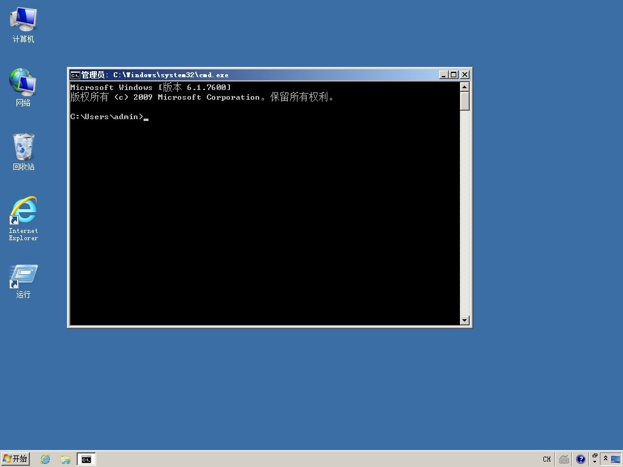
Task: Click the CH input language indicator
Action: 547,459
